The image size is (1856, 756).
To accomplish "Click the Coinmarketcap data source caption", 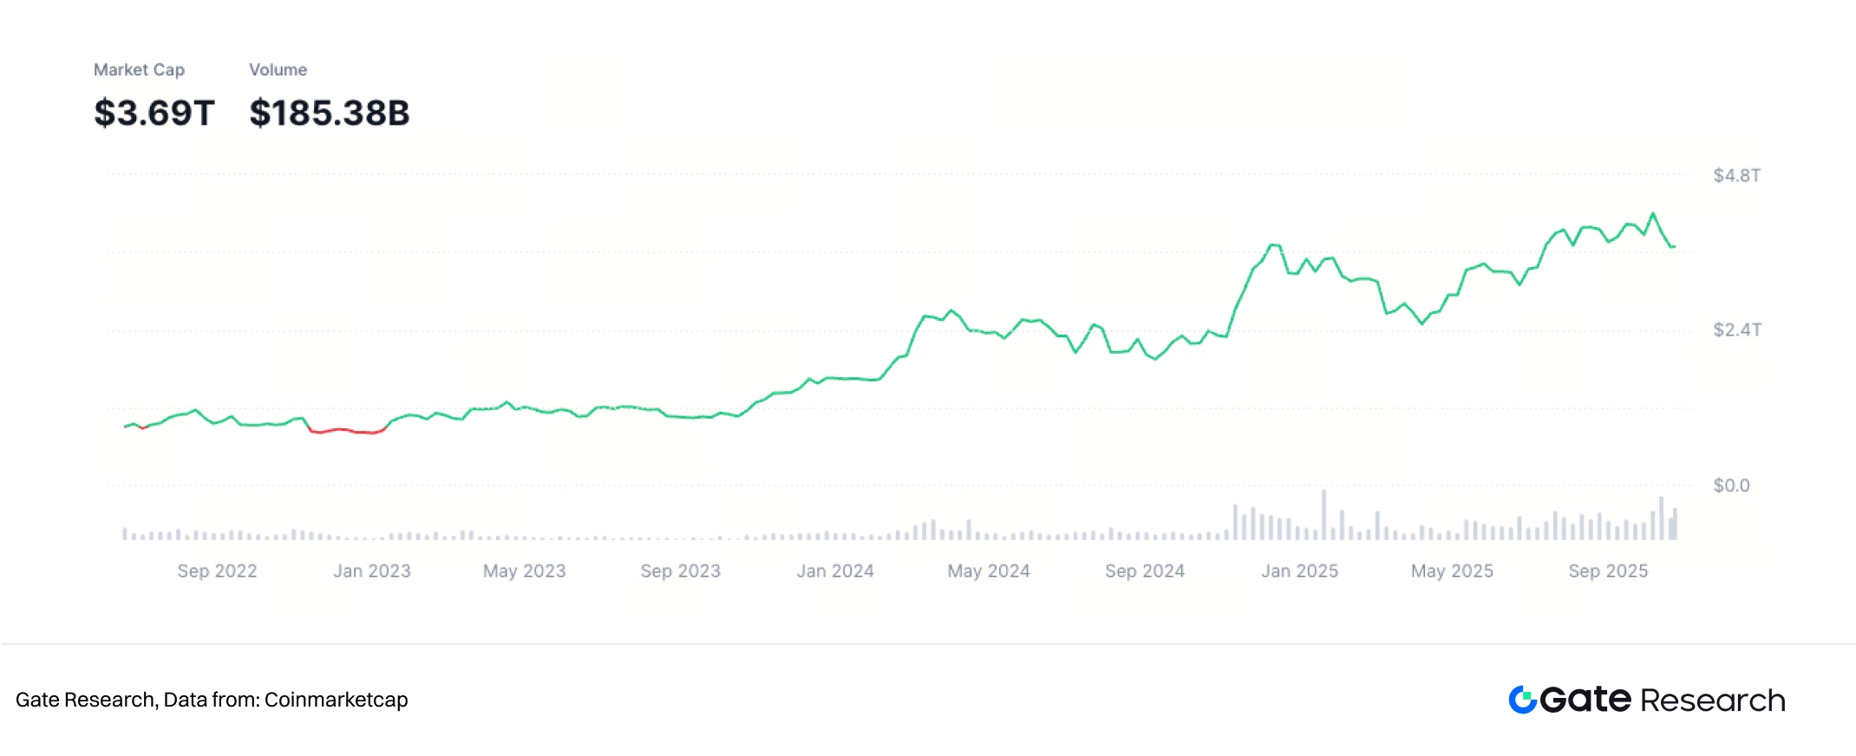I will click(212, 700).
